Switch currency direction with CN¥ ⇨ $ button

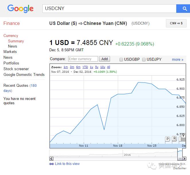176,23
